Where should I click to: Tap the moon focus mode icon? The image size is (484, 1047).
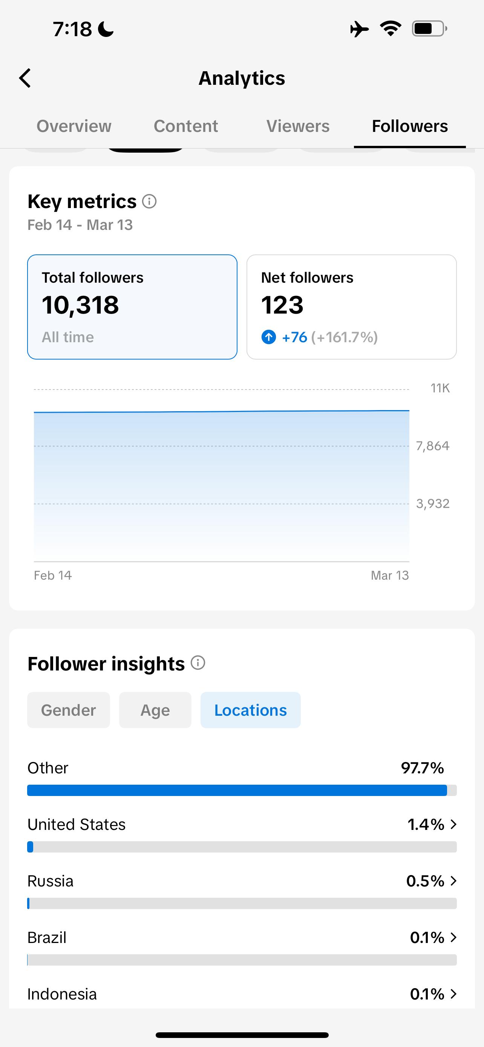pos(106,29)
